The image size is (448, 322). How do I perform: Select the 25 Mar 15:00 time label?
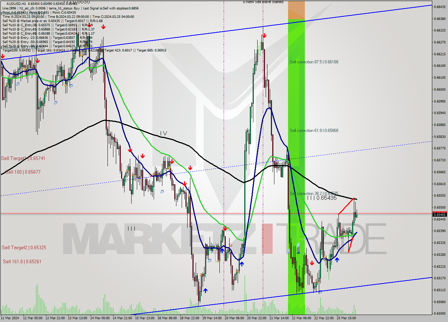pos(346,318)
